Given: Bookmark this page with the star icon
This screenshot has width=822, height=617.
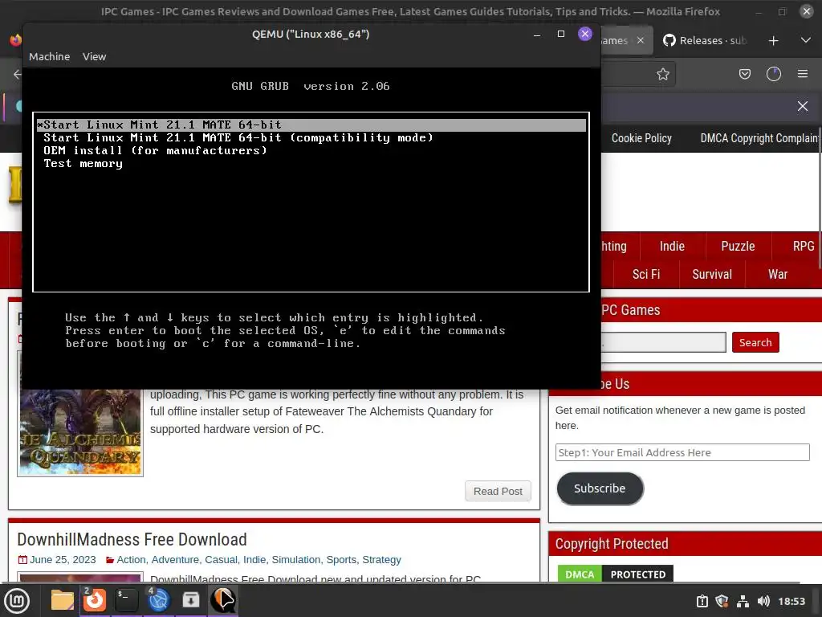Looking at the screenshot, I should click(x=662, y=74).
